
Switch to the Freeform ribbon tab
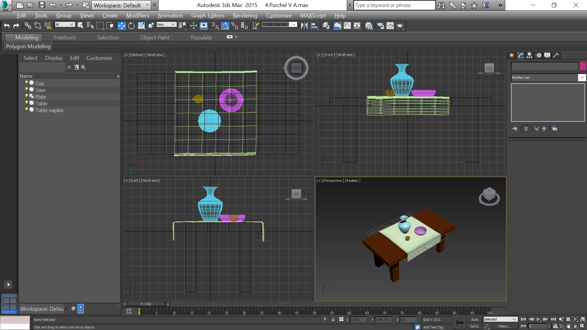tap(65, 38)
